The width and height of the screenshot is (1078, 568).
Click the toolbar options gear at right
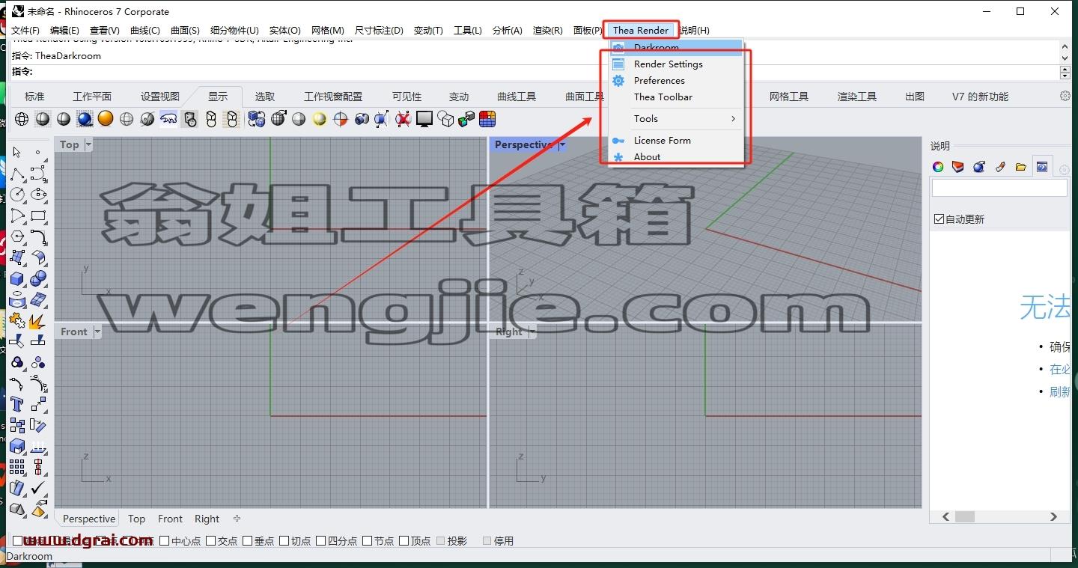(1065, 96)
